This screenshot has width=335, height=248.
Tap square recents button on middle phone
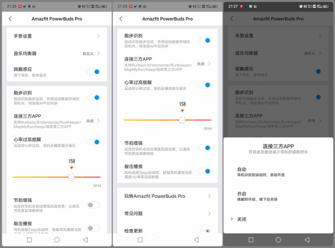click(140, 240)
